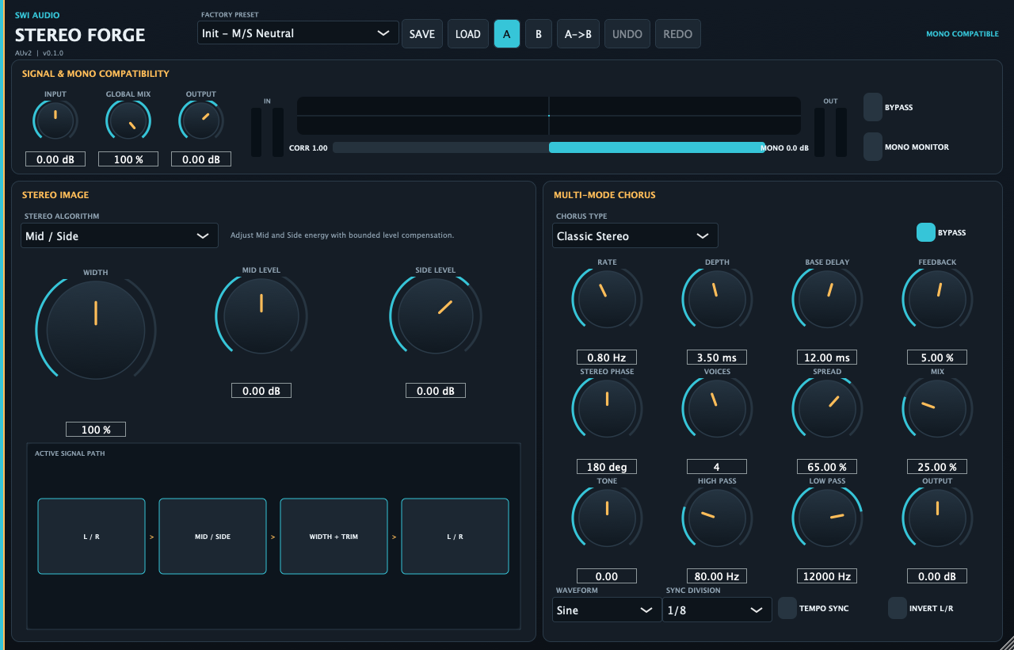Click the Stereo Phase knob
The image size is (1014, 650).
[x=607, y=408]
